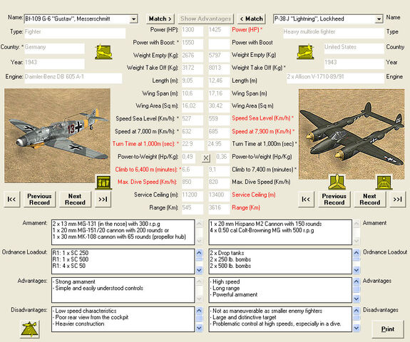Click the yellow cockpit-view icon above right Next Record

[x=384, y=182]
